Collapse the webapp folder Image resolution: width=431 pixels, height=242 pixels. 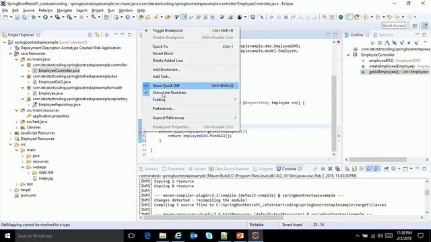coord(23,167)
